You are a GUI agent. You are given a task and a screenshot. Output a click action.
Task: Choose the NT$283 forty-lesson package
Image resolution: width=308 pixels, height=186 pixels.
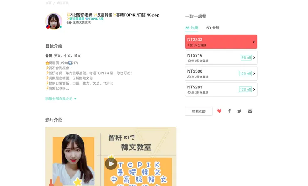221,89
